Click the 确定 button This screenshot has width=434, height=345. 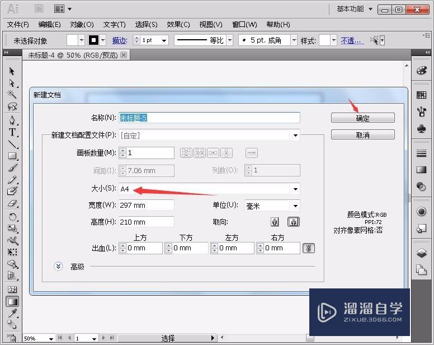362,118
